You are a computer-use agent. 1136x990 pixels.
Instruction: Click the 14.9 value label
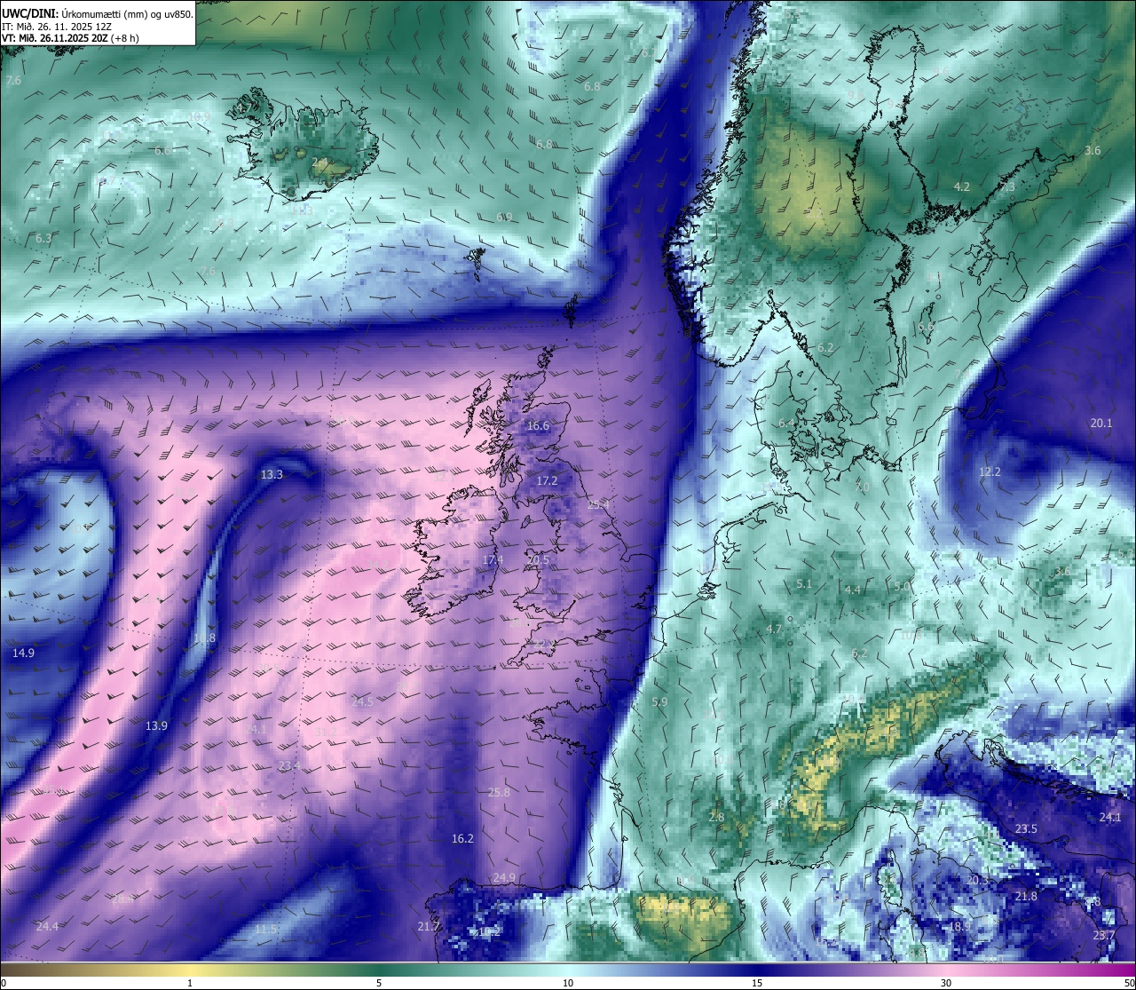pyautogui.click(x=23, y=653)
